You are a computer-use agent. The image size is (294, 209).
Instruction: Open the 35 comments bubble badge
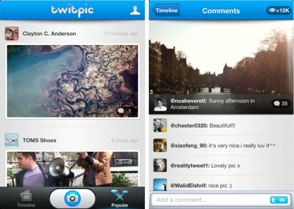[x=281, y=103]
